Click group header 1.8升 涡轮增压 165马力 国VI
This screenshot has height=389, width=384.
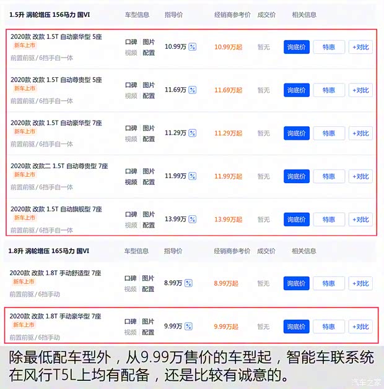[x=49, y=251]
